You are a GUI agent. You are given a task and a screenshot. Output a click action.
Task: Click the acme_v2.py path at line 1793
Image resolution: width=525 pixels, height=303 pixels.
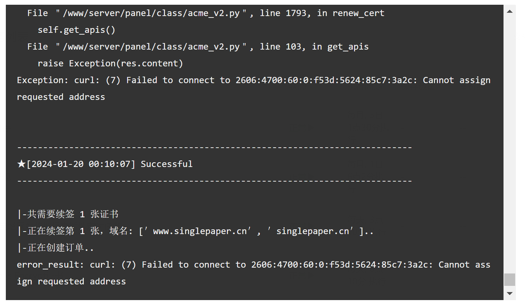151,13
